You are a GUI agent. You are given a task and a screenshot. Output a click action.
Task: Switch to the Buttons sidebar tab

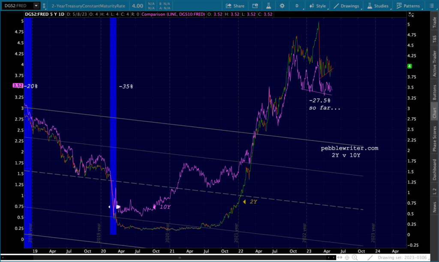click(x=435, y=92)
